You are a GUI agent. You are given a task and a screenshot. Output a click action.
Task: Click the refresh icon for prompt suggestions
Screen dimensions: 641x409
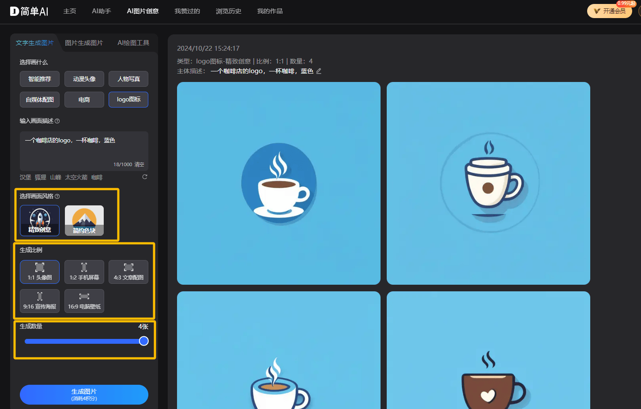click(145, 177)
